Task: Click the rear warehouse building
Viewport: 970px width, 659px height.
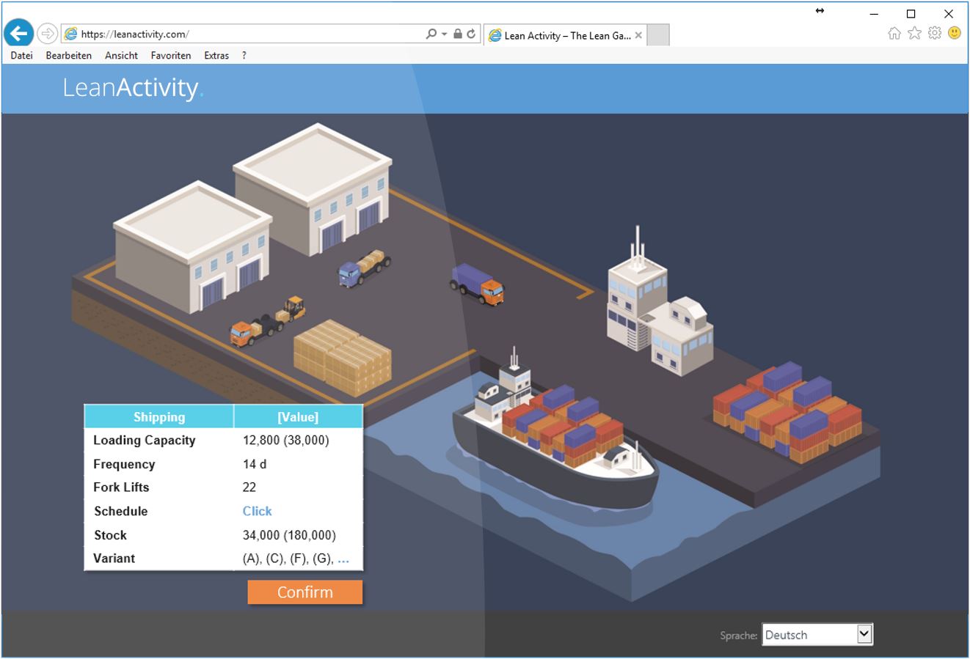Action: click(313, 188)
